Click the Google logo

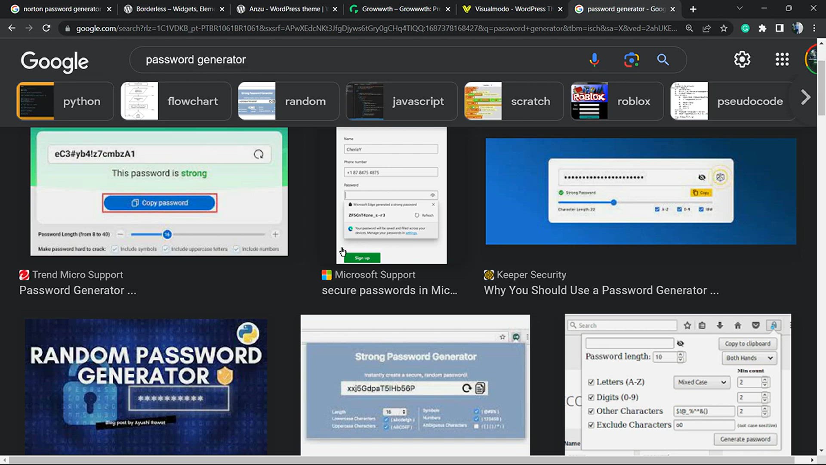[x=55, y=61]
